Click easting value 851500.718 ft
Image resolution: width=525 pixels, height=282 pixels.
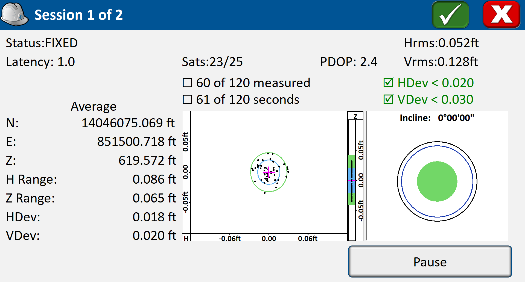[137, 142]
